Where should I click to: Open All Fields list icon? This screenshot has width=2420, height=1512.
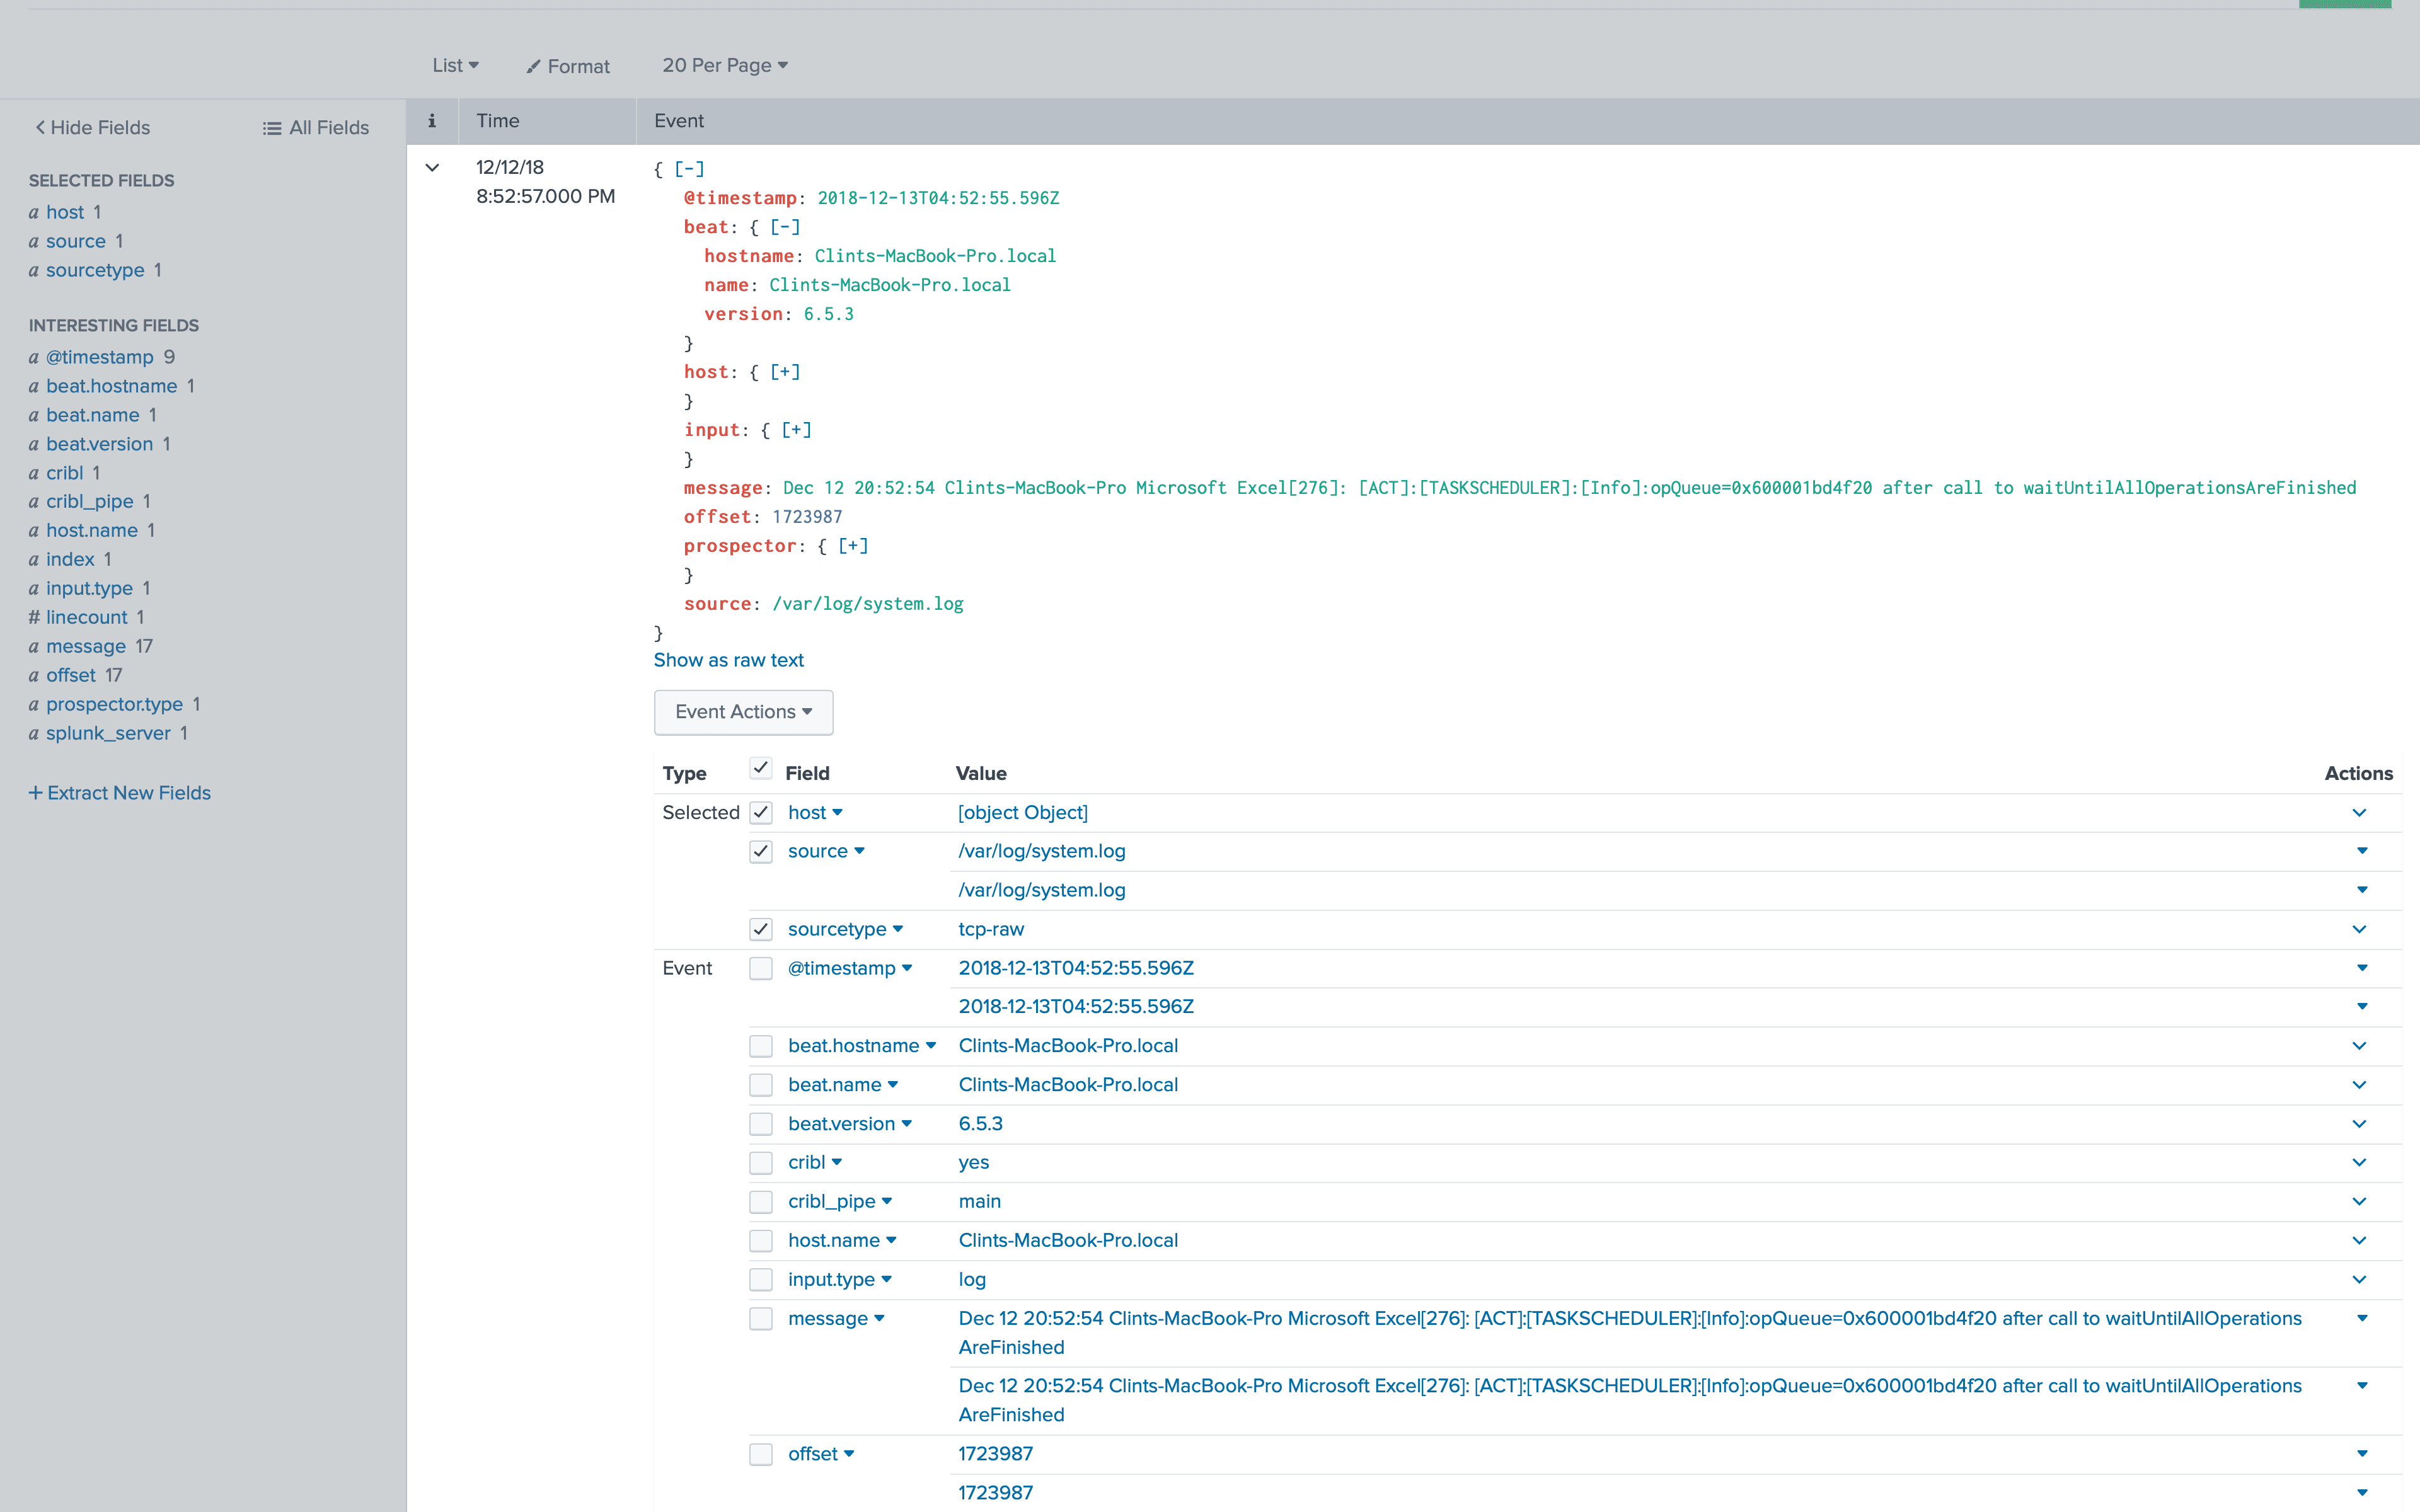click(271, 128)
